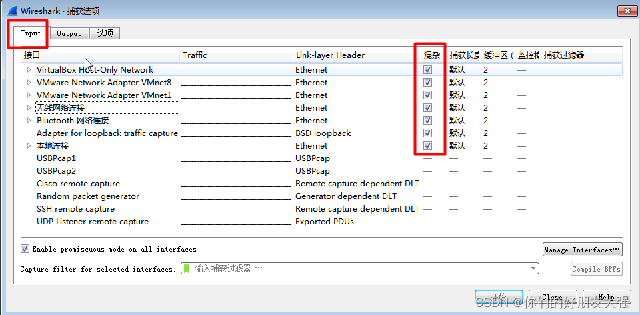The height and width of the screenshot is (315, 640).
Task: Toggle promiscuous checkbox for loopback adapter
Action: [428, 133]
